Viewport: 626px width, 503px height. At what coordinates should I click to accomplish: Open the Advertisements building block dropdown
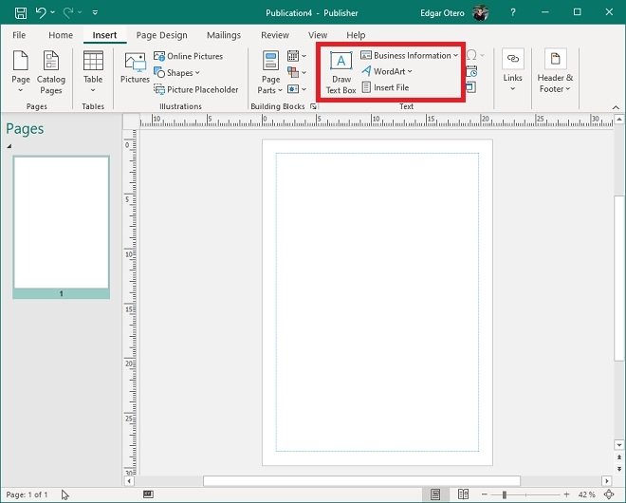pyautogui.click(x=297, y=88)
